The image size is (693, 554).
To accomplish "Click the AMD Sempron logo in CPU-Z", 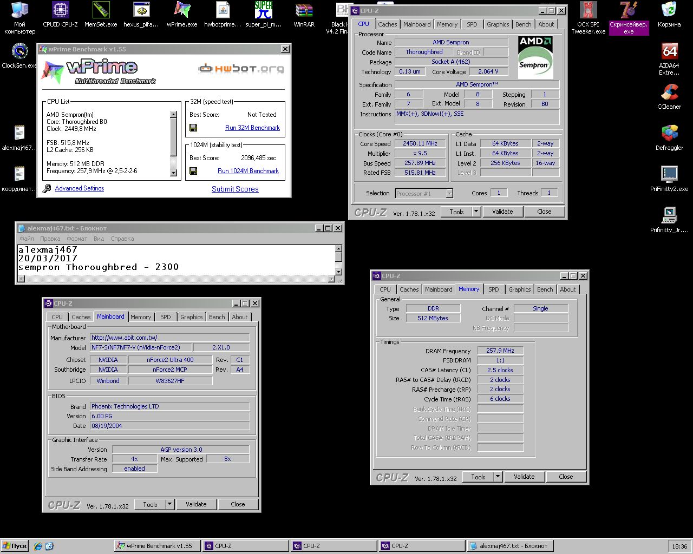I will [535, 57].
